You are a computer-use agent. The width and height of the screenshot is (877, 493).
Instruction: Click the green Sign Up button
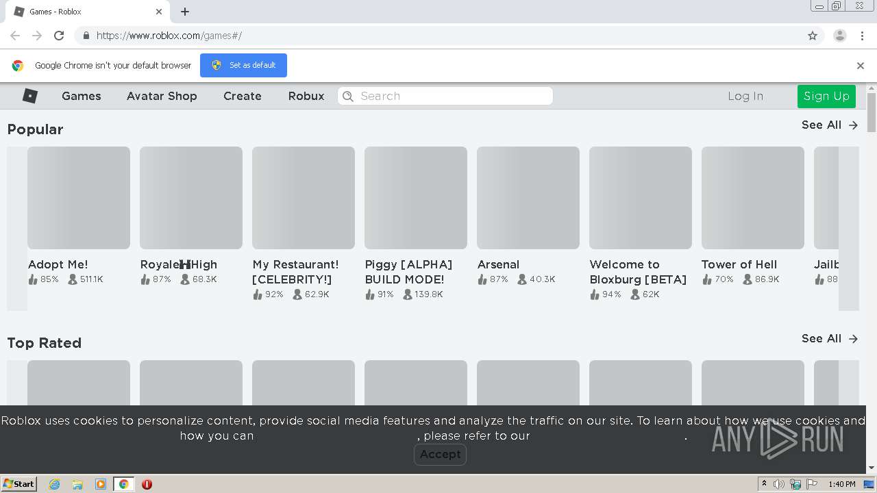point(826,96)
